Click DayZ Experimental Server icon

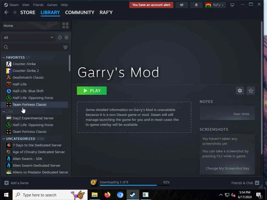pos(9,118)
